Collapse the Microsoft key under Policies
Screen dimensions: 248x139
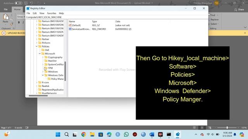[40, 54]
